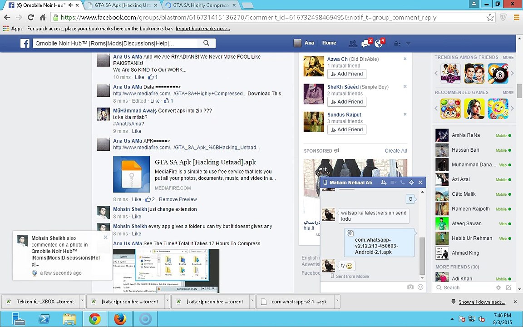Click the 8 Ball Pool game icon
523x327 pixels.
tap(498, 74)
